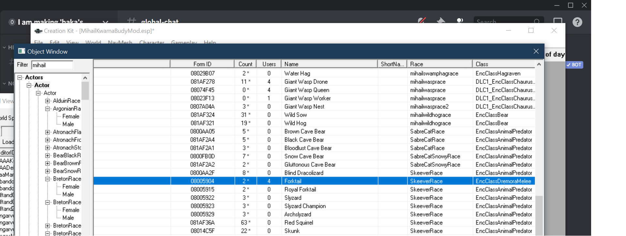Select the Water Hag row
Screen dimensions: 626x236
(314, 73)
